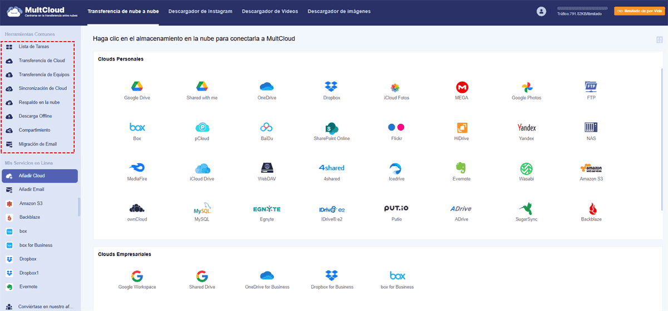This screenshot has height=311, width=668.
Task: Add SharePoint Online
Action: [x=332, y=131]
